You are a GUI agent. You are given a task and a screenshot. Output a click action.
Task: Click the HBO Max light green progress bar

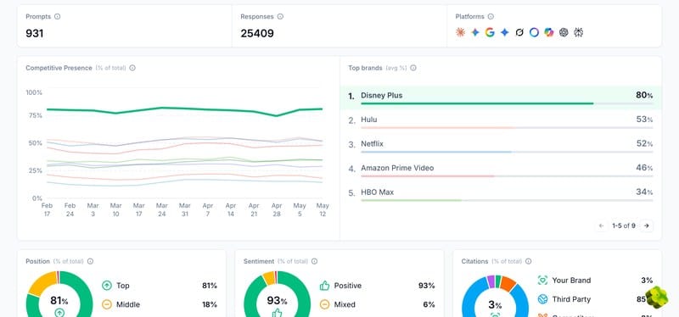tap(412, 201)
